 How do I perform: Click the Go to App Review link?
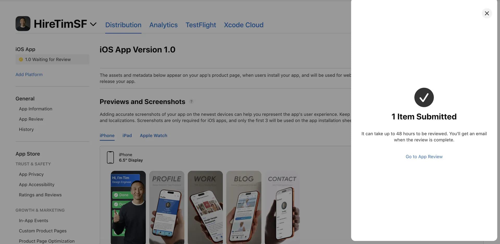tap(424, 157)
